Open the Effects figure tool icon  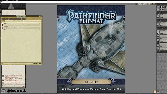point(161,10)
